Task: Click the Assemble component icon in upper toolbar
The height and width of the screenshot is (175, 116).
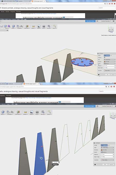Action: [x=18, y=26]
